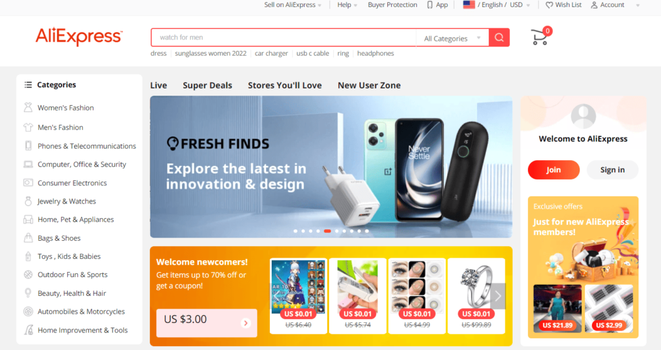Viewport: 661px width, 350px height.
Task: Open the shopping cart icon
Action: 540,37
